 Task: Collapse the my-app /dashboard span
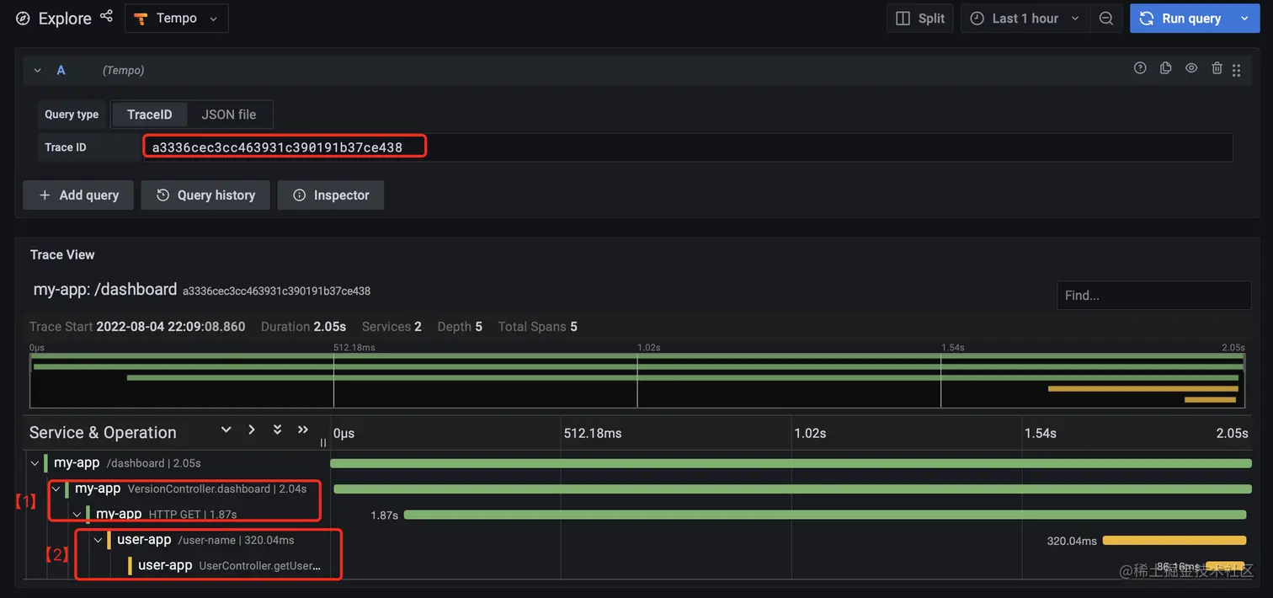coord(35,463)
